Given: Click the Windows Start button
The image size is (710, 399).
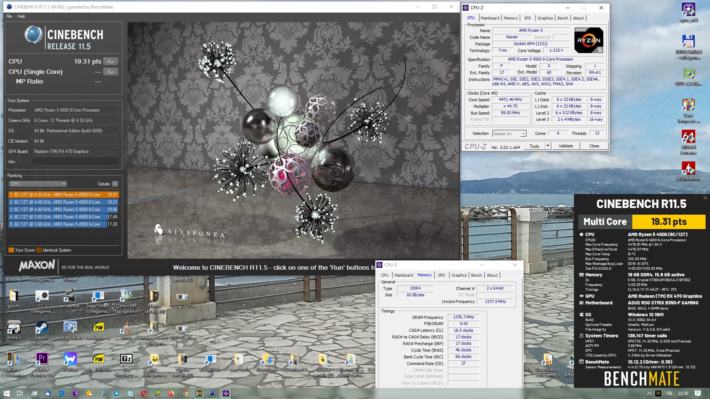Looking at the screenshot, I should coord(6,393).
